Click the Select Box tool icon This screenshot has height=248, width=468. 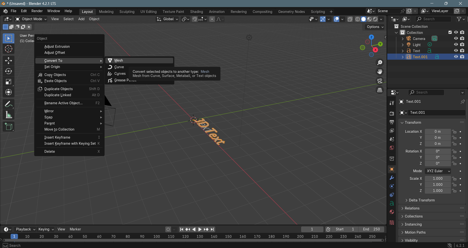tap(8, 38)
